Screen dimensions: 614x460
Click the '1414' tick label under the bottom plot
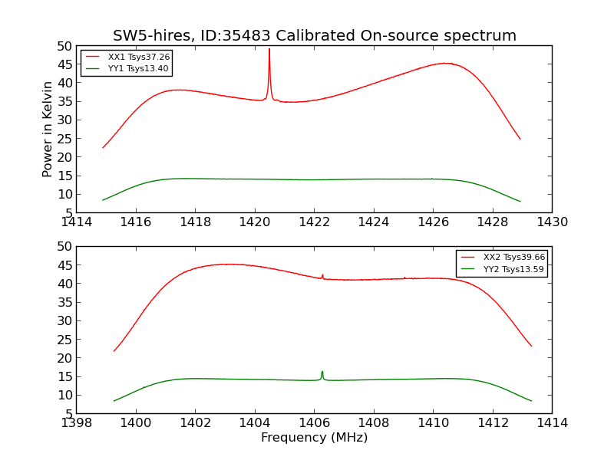click(x=552, y=423)
